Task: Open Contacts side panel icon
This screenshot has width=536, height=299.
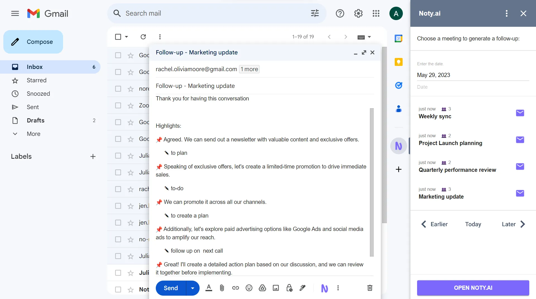Action: tap(398, 109)
